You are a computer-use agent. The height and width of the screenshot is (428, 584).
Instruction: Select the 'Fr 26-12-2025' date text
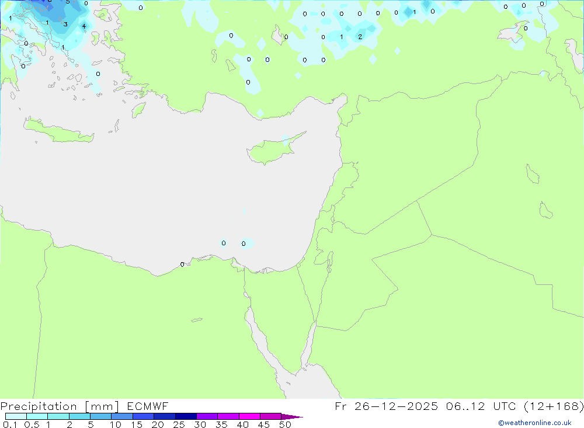coord(386,406)
